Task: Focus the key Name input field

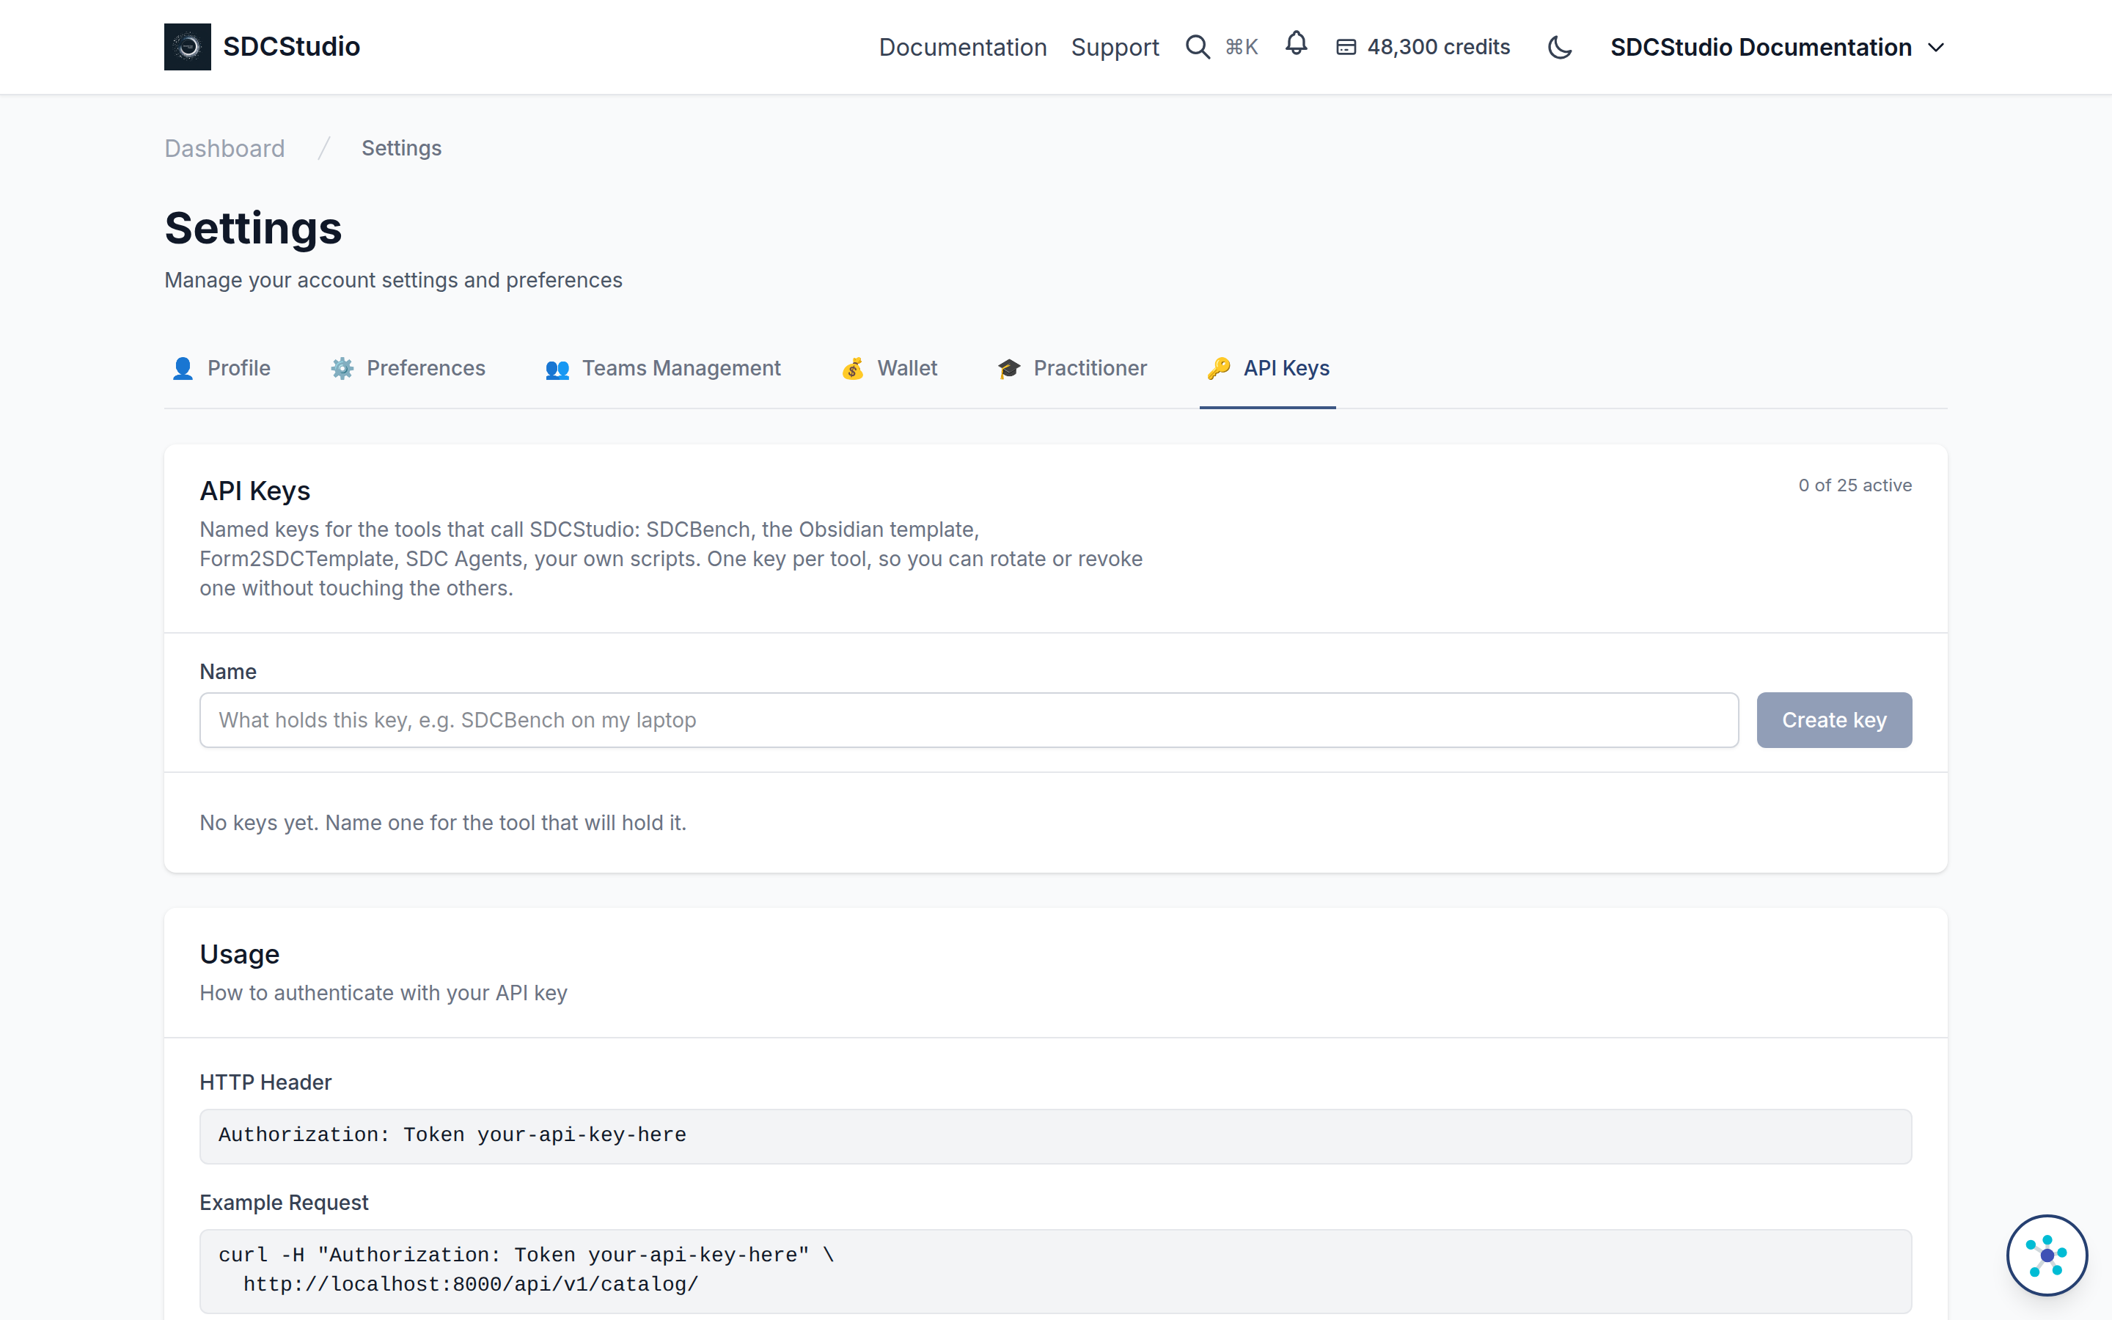Action: pos(969,720)
